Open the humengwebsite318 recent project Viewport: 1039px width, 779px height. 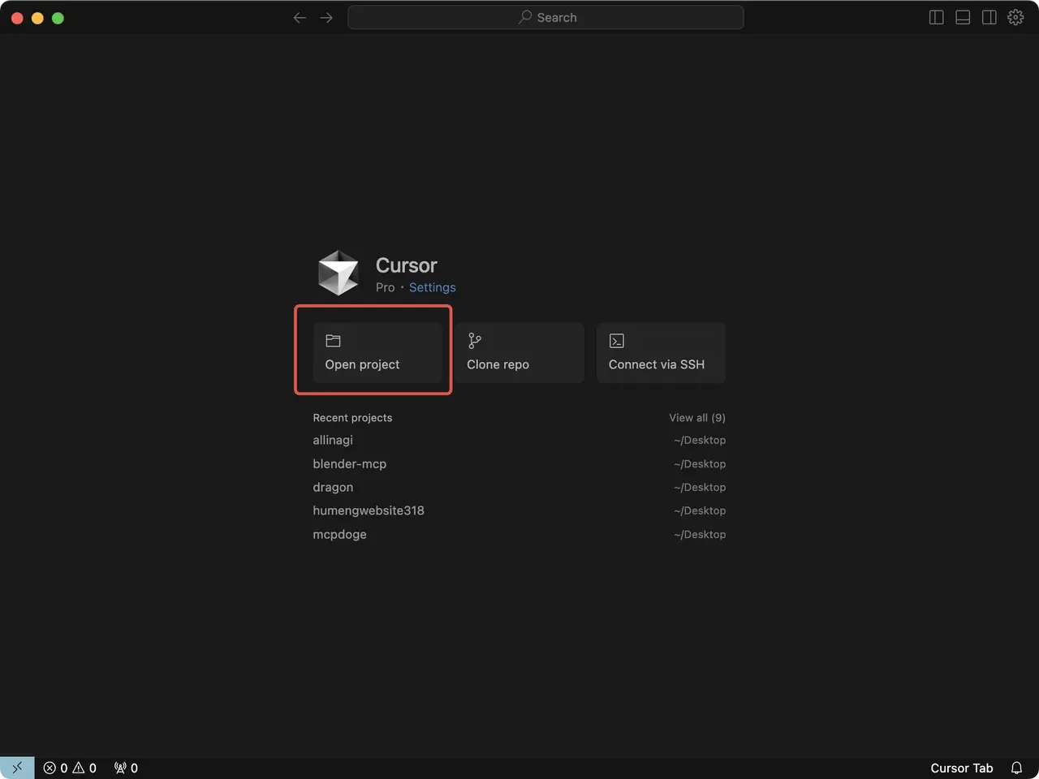[x=519, y=510]
